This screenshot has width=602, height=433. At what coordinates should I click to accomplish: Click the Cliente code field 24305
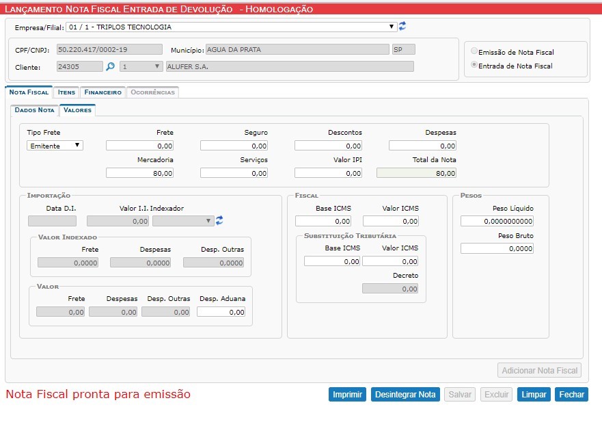(x=80, y=66)
